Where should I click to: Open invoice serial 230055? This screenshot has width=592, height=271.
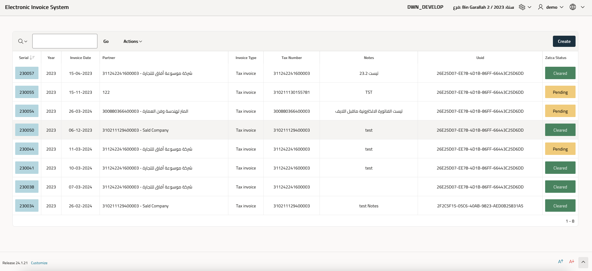click(x=27, y=92)
